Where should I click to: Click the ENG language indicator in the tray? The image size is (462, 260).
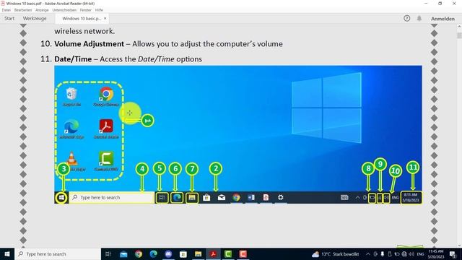(421, 253)
